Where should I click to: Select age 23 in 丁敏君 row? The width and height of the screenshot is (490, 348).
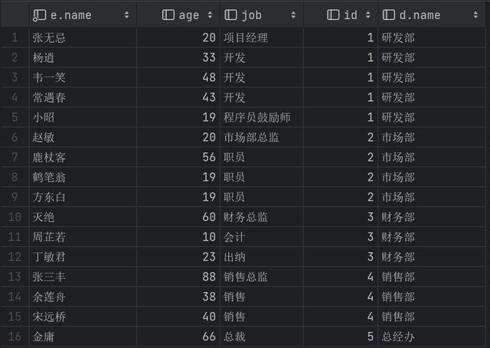pos(209,257)
